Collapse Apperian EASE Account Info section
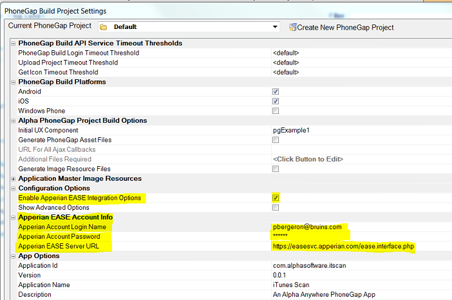This screenshot has width=452, height=300. [x=14, y=218]
